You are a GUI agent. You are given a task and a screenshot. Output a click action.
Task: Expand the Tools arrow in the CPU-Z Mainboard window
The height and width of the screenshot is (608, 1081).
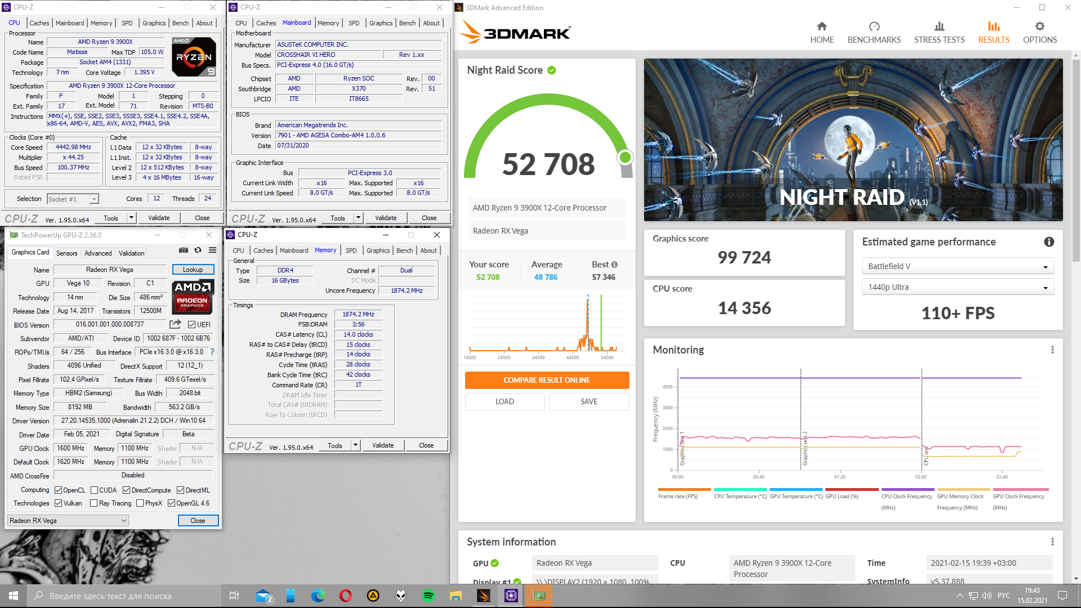click(x=358, y=218)
